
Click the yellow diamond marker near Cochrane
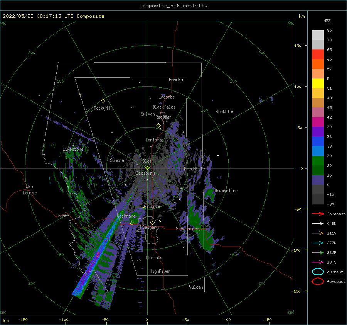132,223
